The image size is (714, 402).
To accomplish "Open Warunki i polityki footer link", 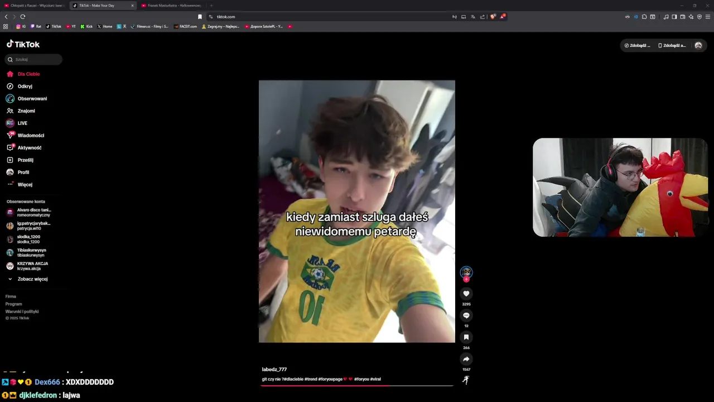I will point(22,312).
